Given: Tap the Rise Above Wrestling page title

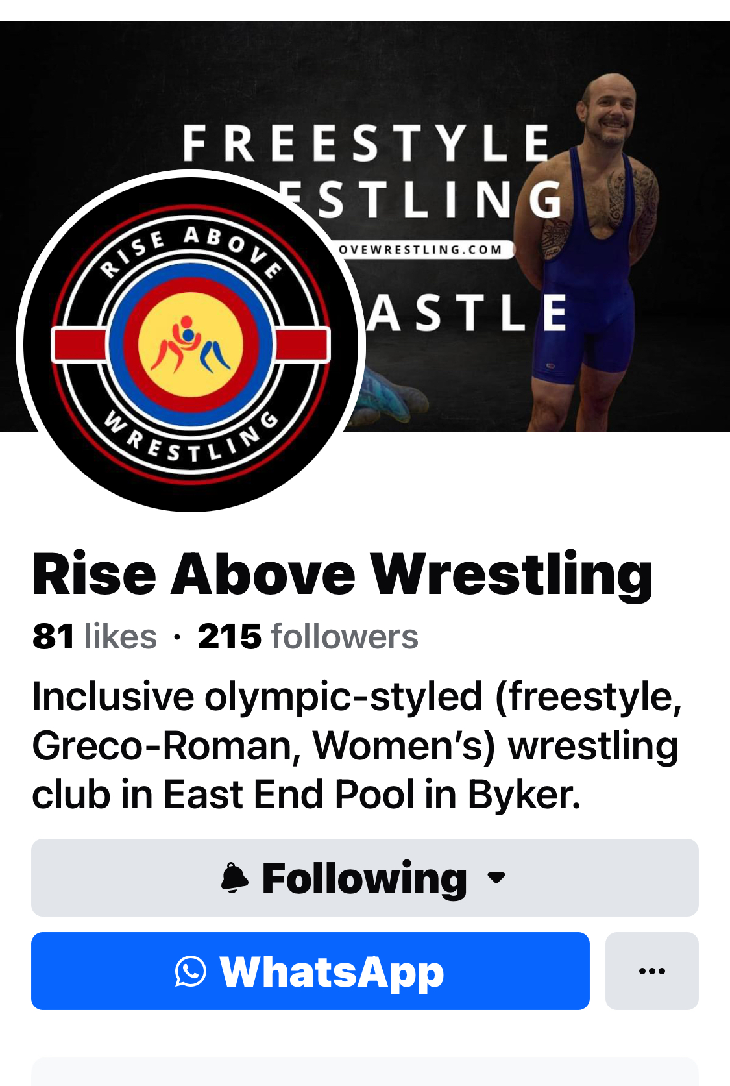Looking at the screenshot, I should (343, 574).
